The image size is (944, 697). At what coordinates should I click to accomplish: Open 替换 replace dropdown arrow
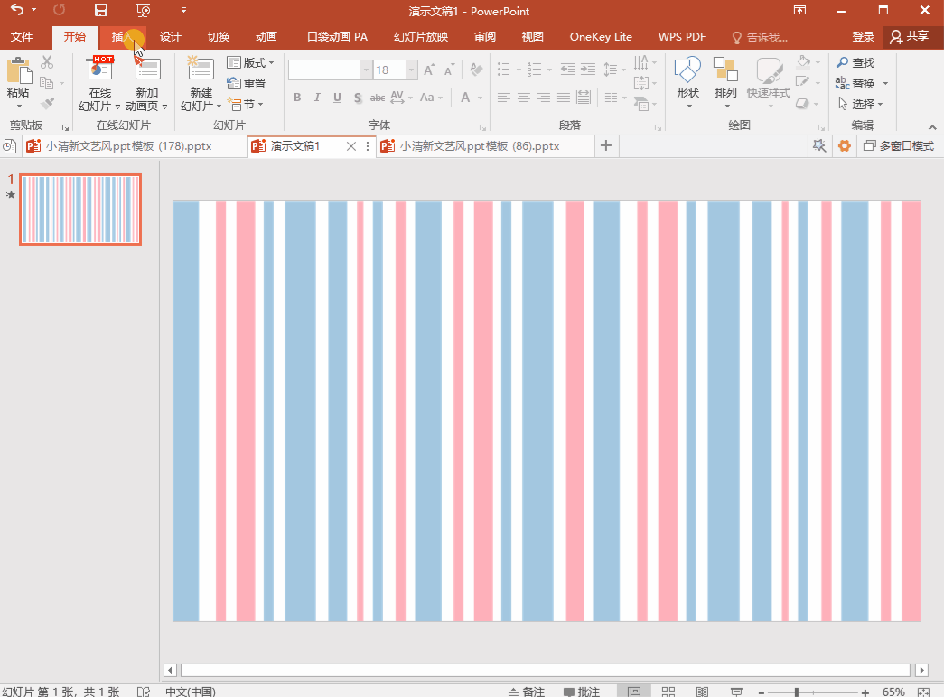tap(885, 84)
